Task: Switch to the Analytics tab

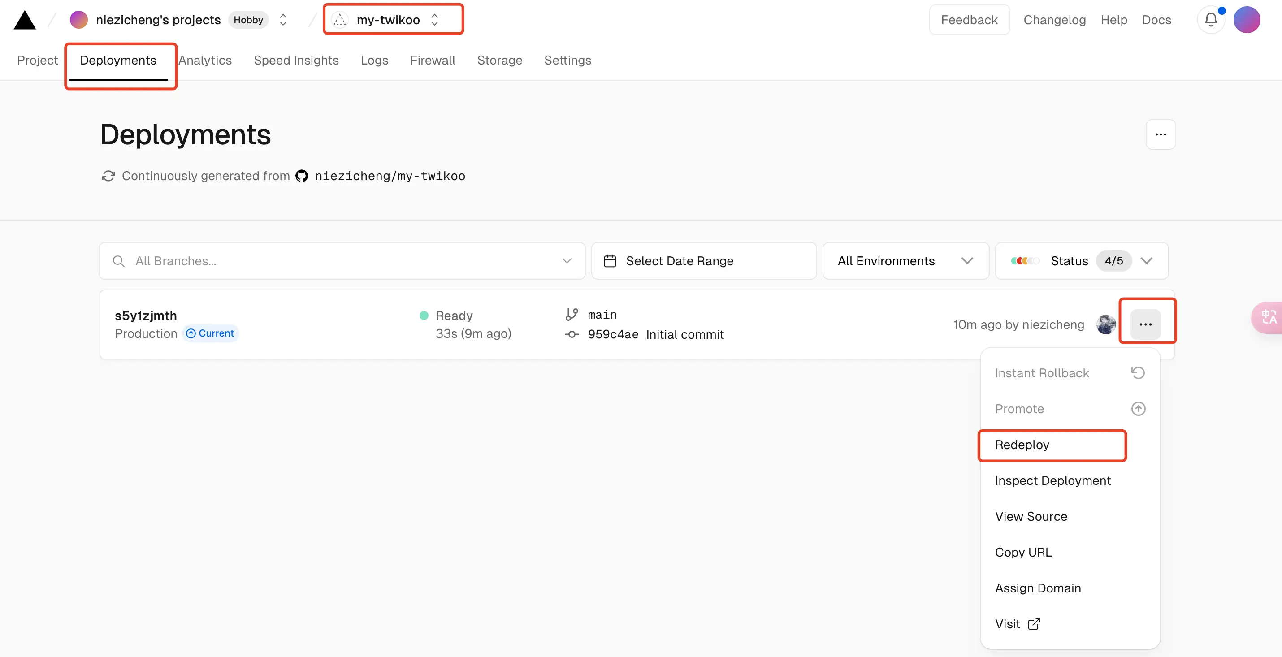Action: click(x=204, y=60)
